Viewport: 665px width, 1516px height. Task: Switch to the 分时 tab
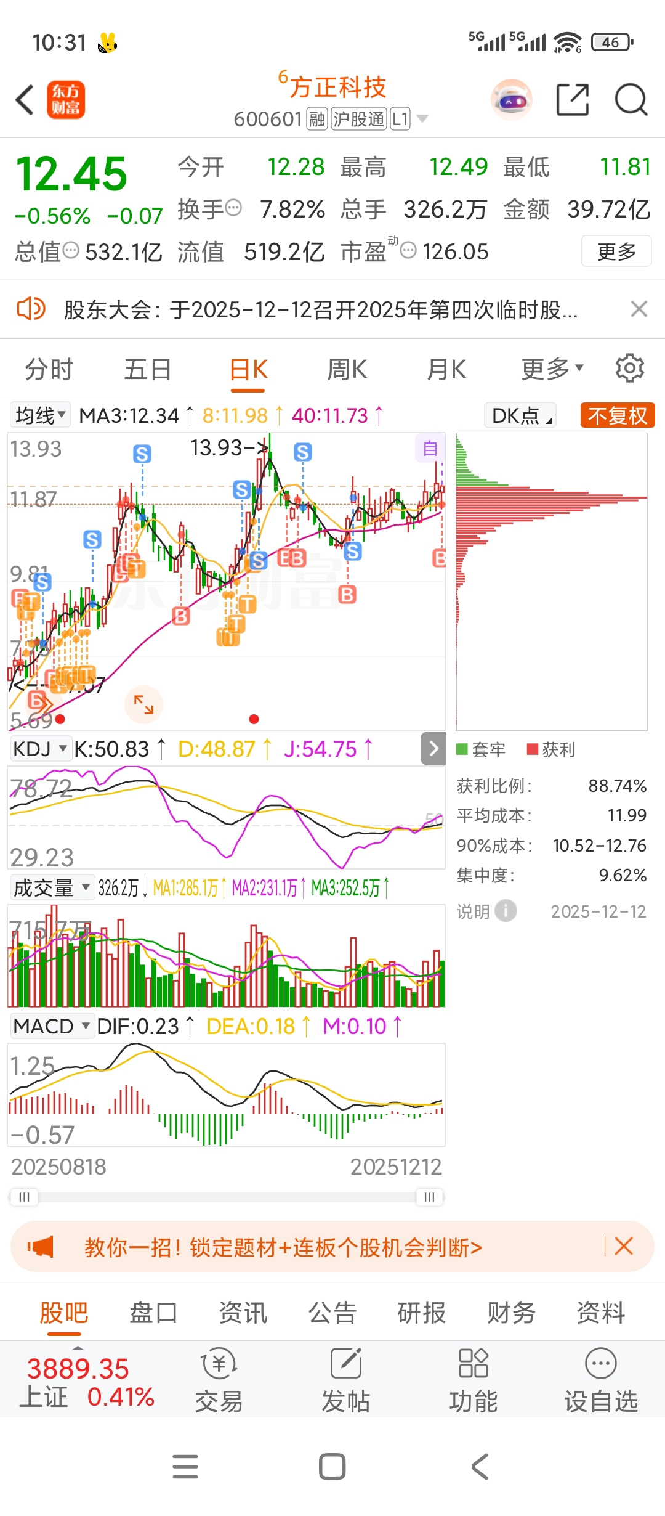click(49, 369)
